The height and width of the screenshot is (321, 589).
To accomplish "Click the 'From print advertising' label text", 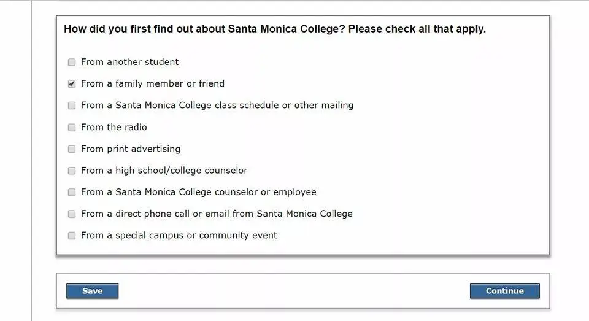I will [x=130, y=149].
